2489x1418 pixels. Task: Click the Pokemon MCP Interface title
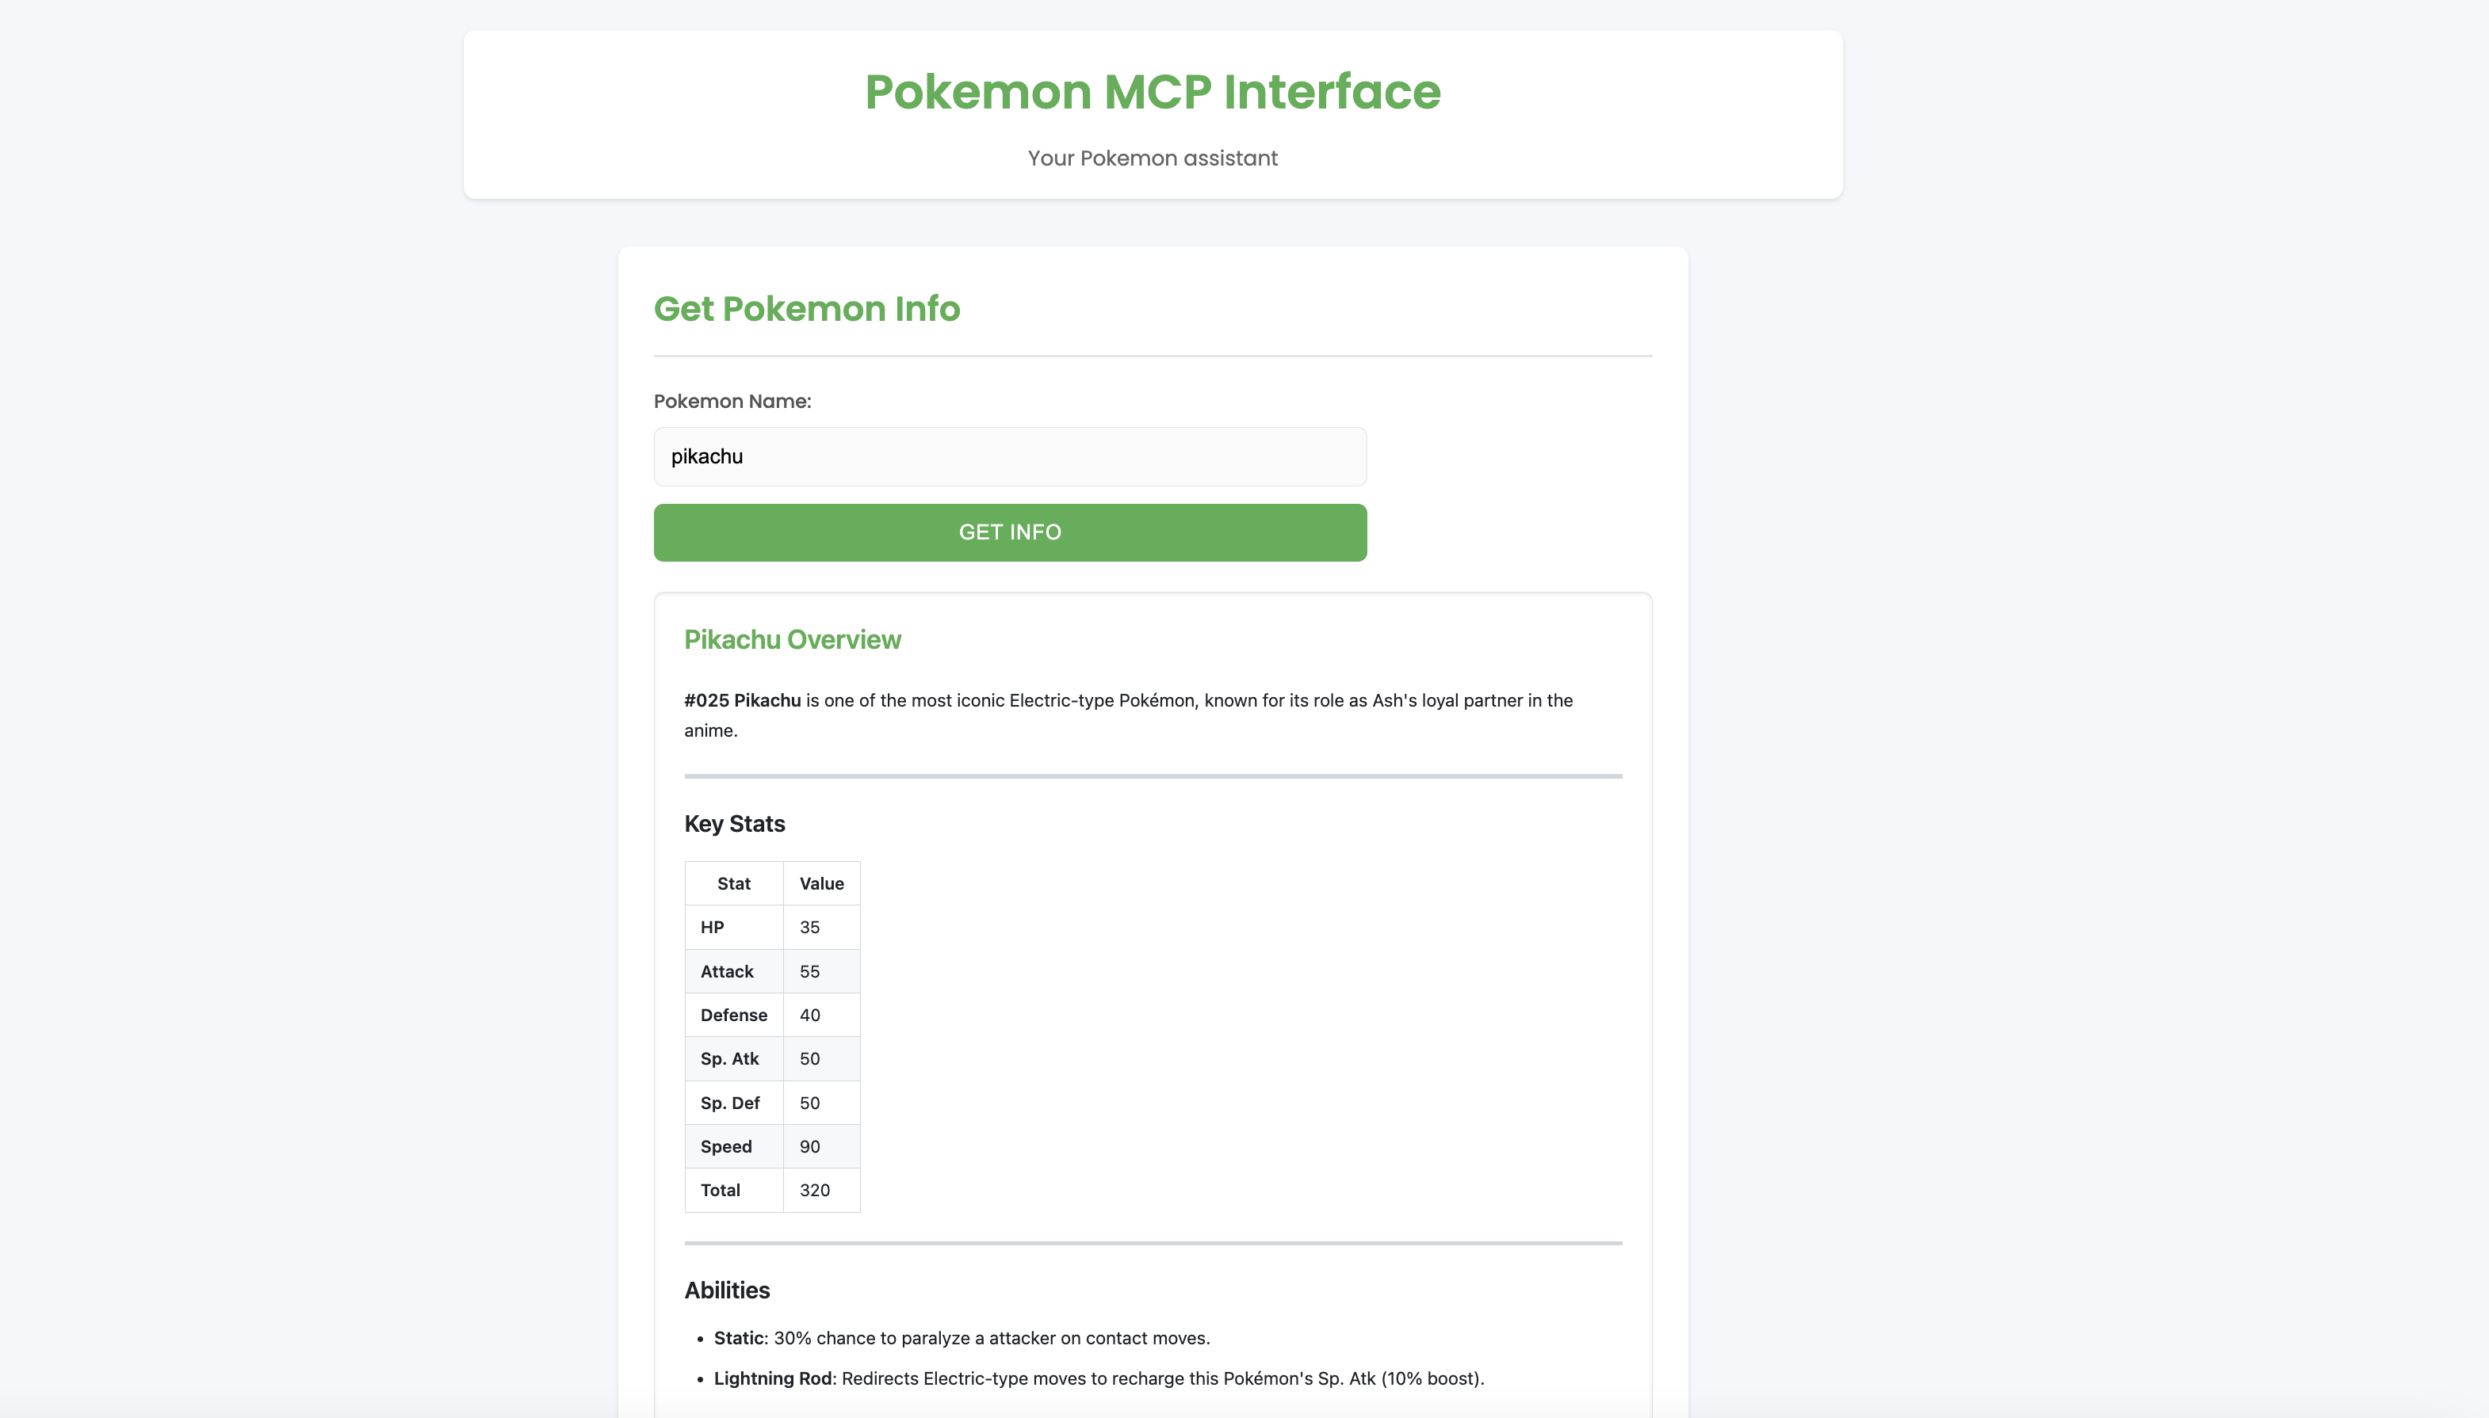pyautogui.click(x=1151, y=90)
